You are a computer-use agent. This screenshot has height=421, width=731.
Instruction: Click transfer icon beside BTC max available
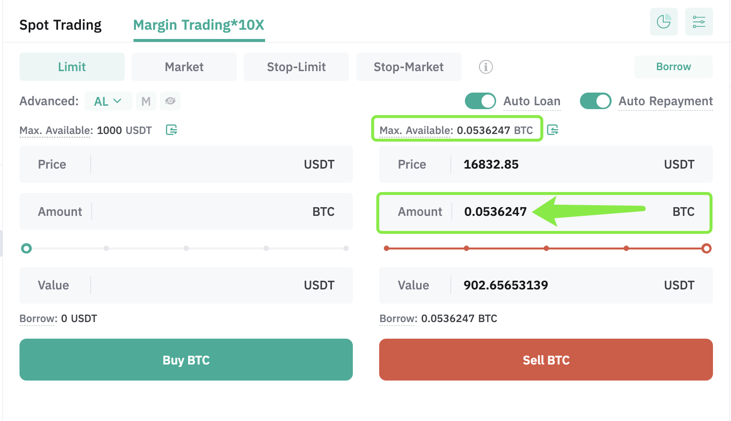point(553,130)
